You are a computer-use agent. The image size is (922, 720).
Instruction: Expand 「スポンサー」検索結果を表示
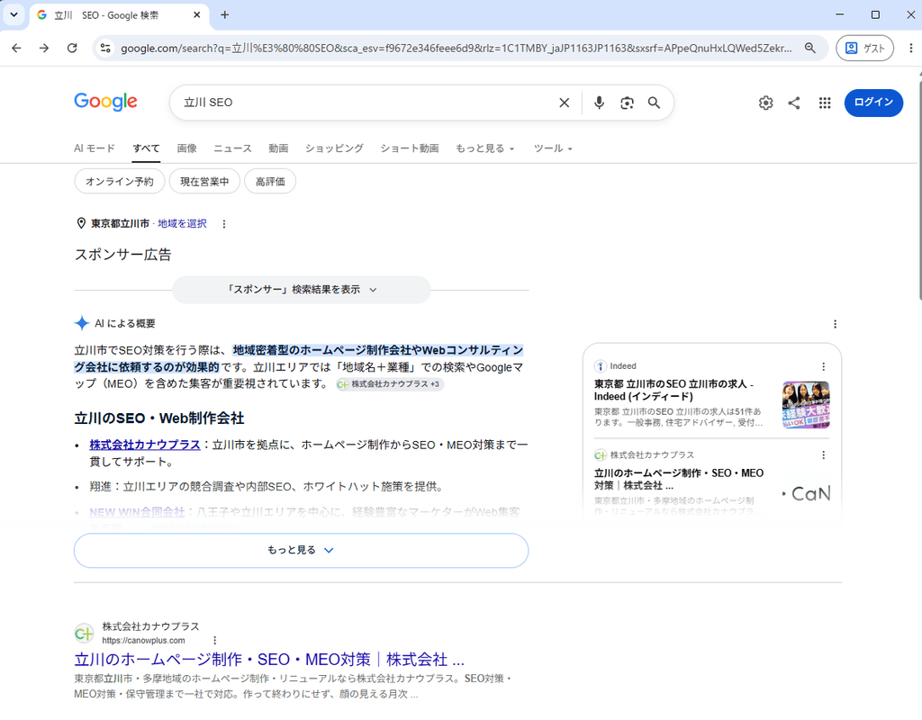[x=302, y=289]
